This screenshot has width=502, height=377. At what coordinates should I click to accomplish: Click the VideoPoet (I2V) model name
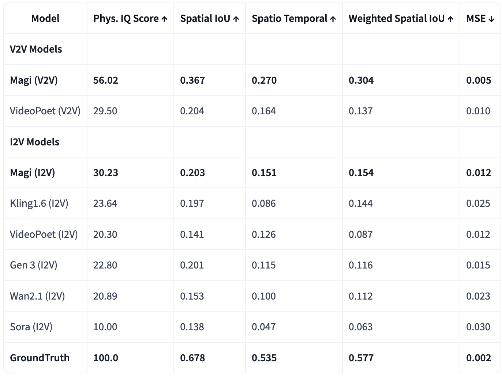click(44, 235)
